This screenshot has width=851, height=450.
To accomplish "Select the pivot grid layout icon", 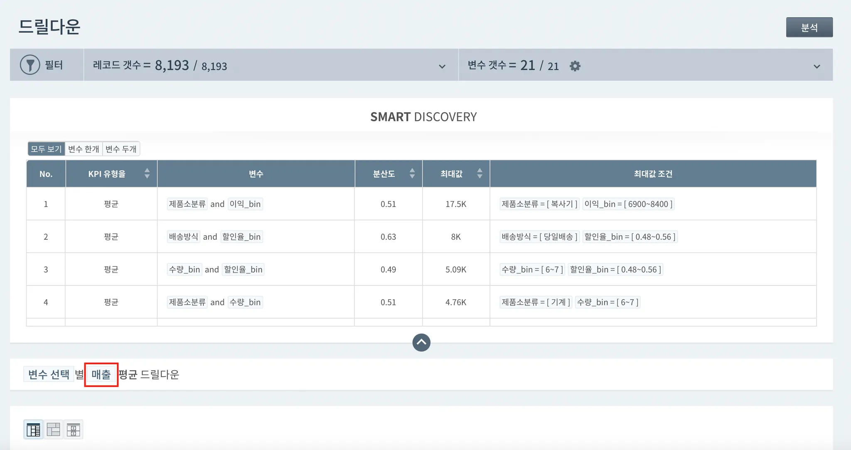I will click(x=73, y=429).
